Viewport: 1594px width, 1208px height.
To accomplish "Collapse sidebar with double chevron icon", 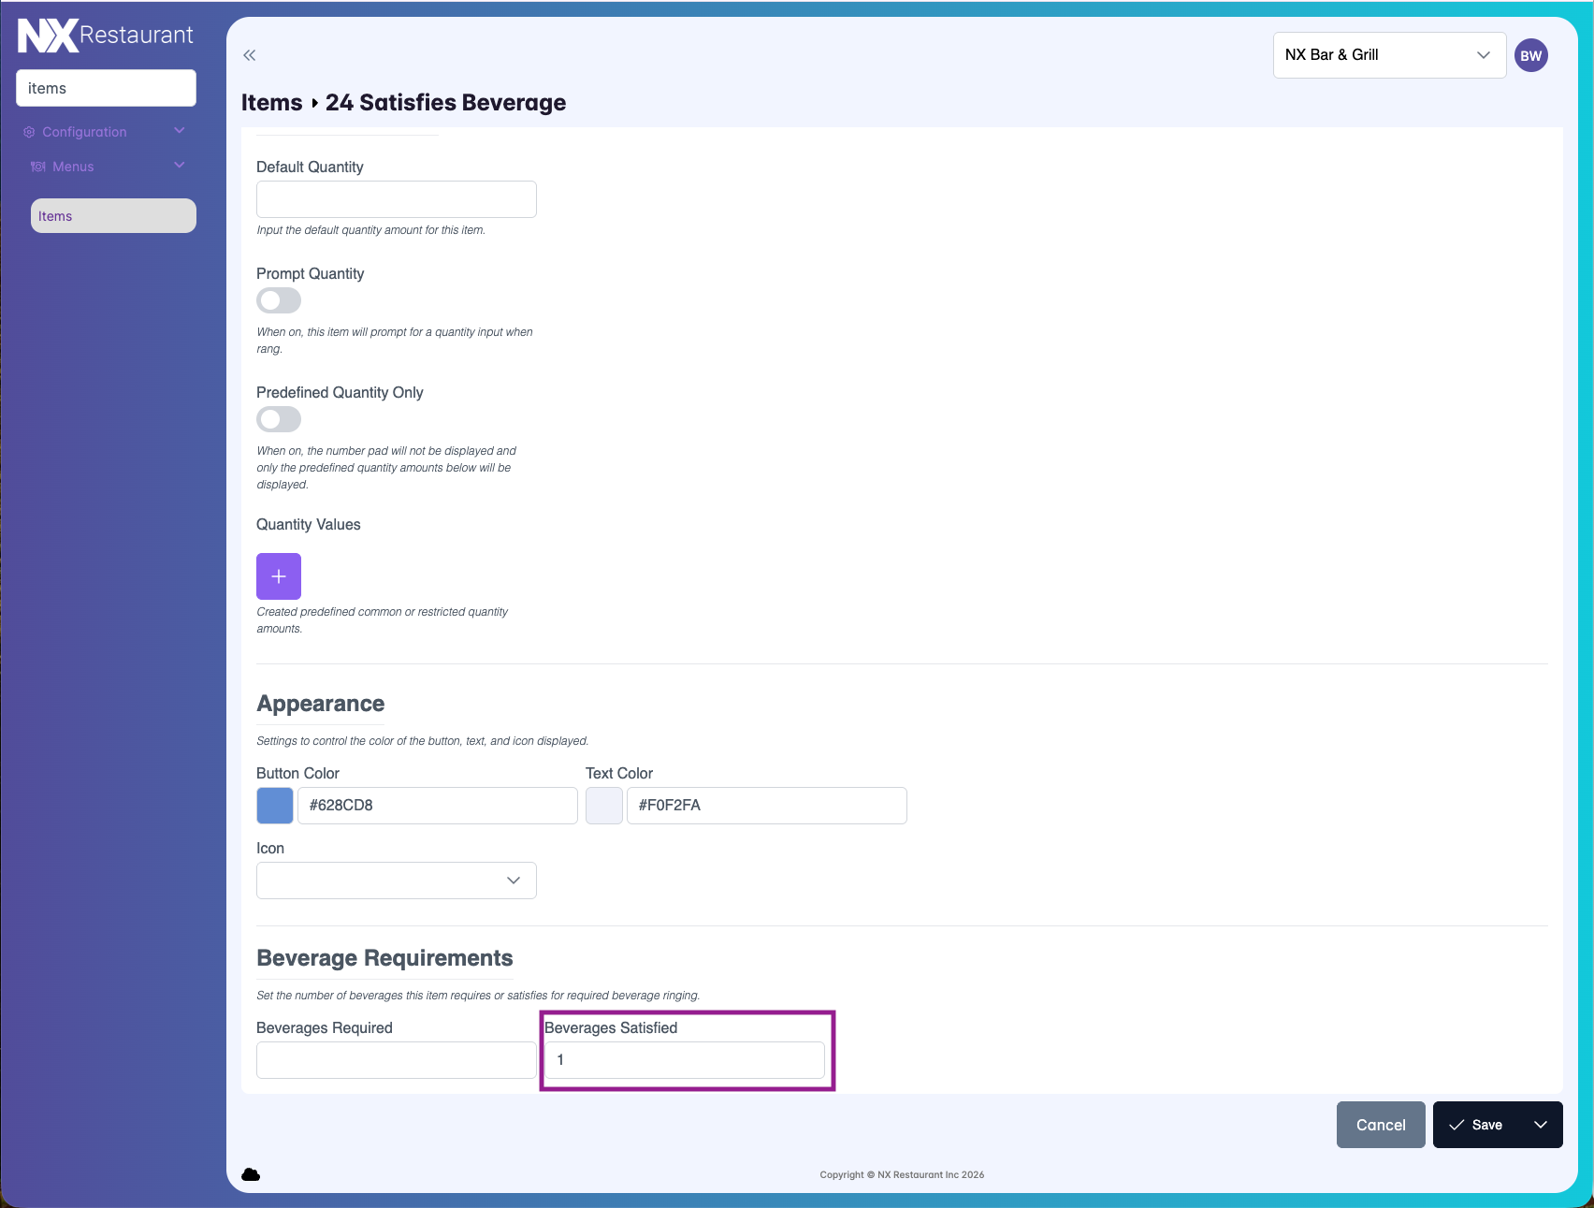I will [249, 55].
